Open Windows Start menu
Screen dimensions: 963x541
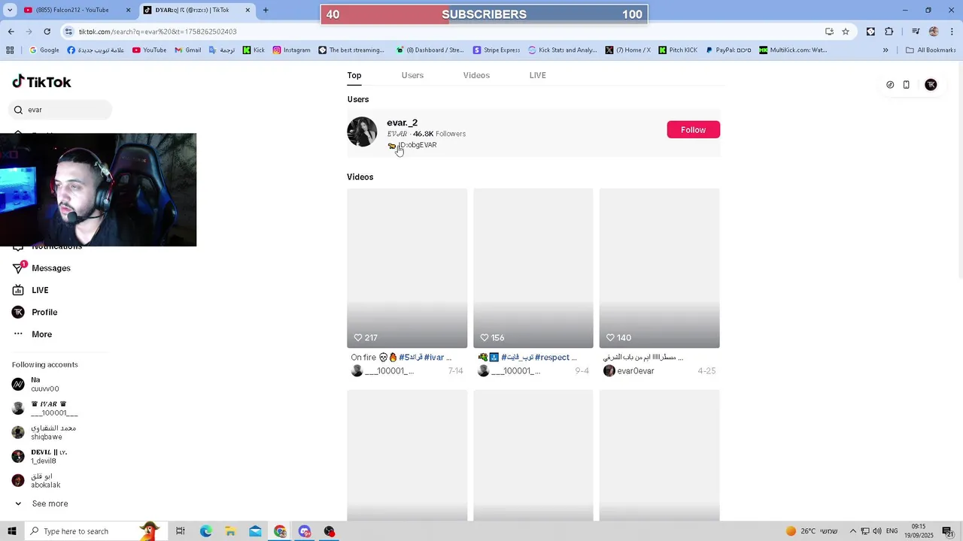[x=11, y=531]
